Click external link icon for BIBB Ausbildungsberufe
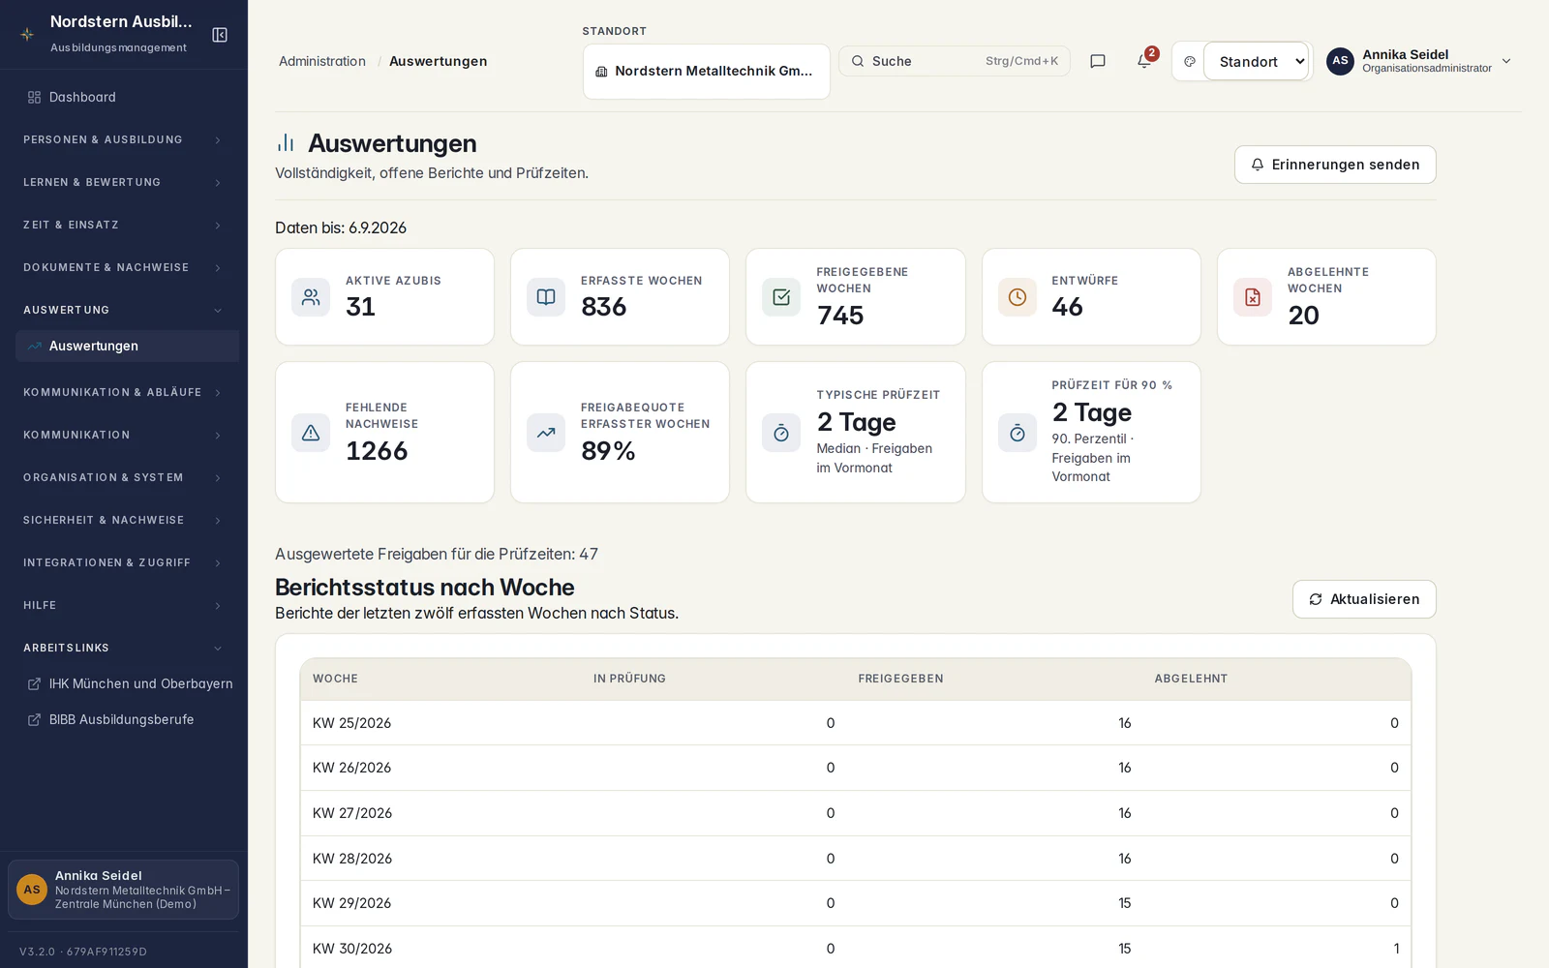The width and height of the screenshot is (1549, 968). [x=34, y=719]
